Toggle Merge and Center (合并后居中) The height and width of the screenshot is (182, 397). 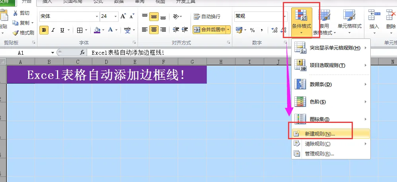[x=209, y=30]
